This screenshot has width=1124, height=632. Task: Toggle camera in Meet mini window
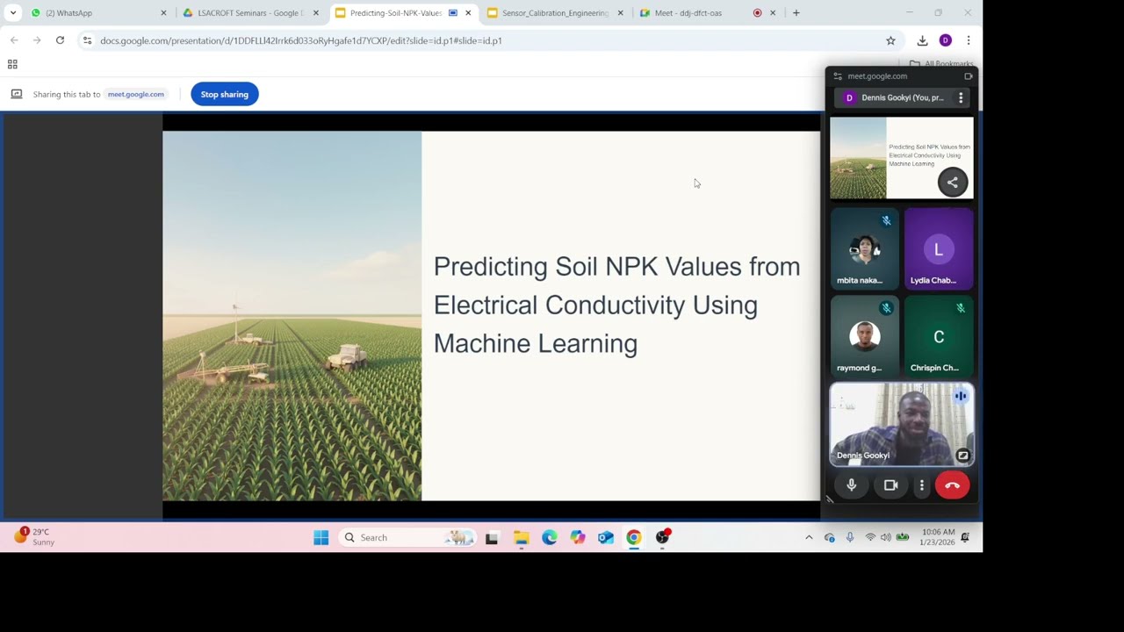(x=890, y=485)
